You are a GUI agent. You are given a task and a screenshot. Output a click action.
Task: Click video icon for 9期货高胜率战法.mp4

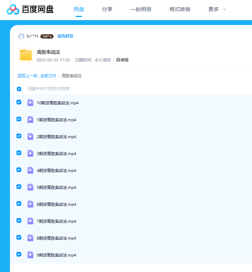(30, 255)
